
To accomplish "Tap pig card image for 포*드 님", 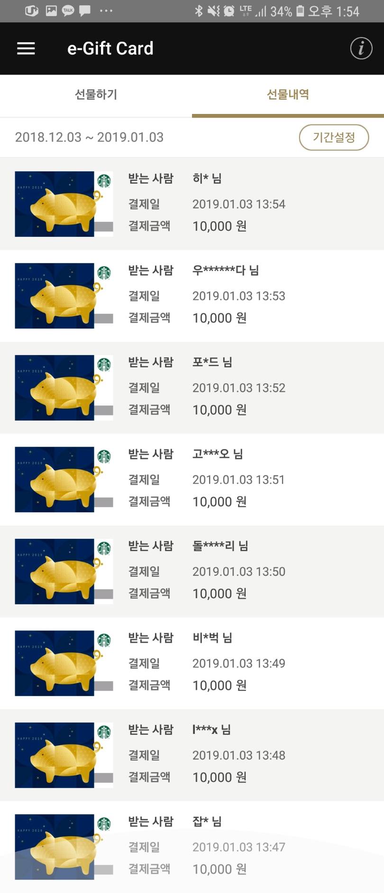I will [x=64, y=388].
